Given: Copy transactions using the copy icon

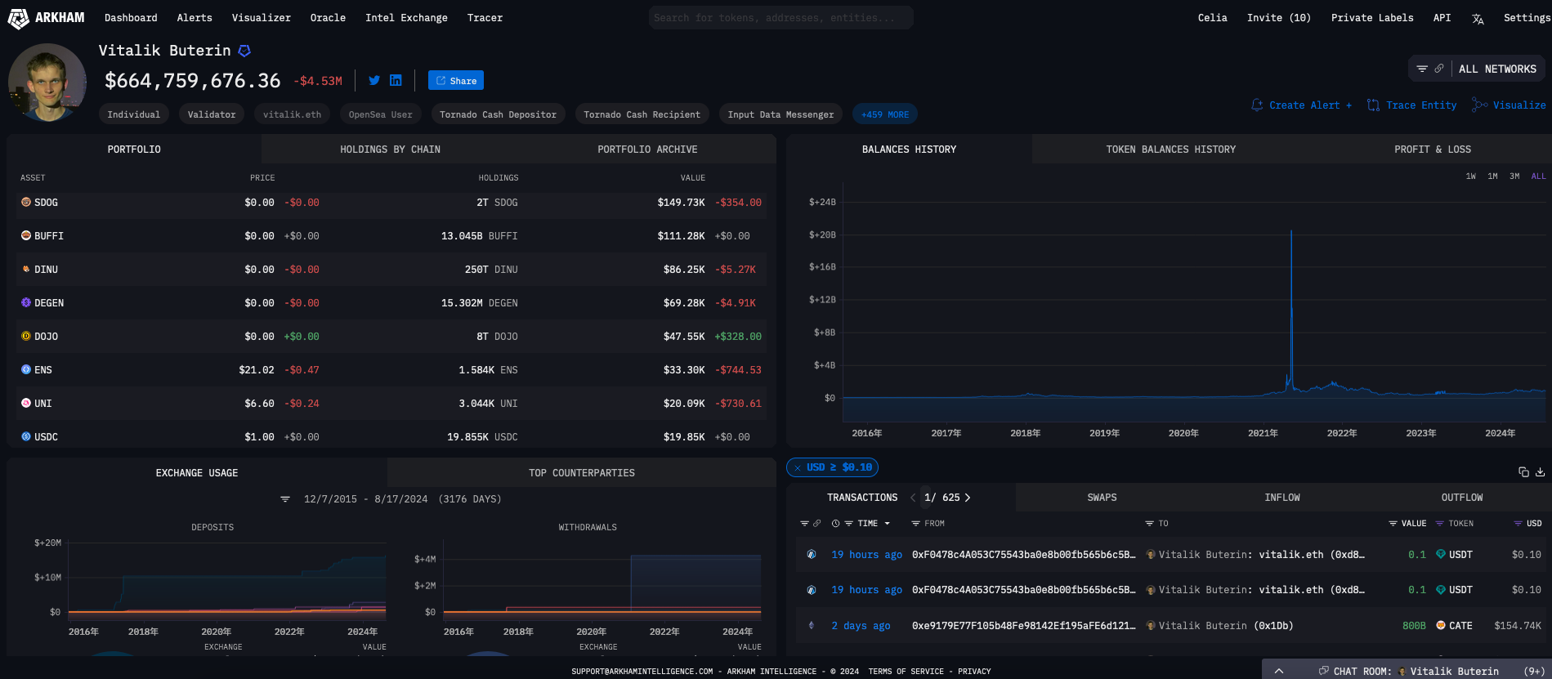Looking at the screenshot, I should point(1523,471).
